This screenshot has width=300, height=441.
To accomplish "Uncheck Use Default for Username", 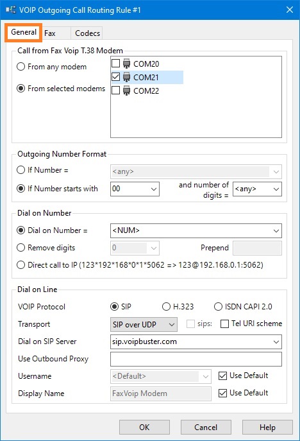I will (x=222, y=376).
